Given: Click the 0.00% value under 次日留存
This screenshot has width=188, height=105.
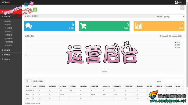Looking at the screenshot, I should pos(62,94).
